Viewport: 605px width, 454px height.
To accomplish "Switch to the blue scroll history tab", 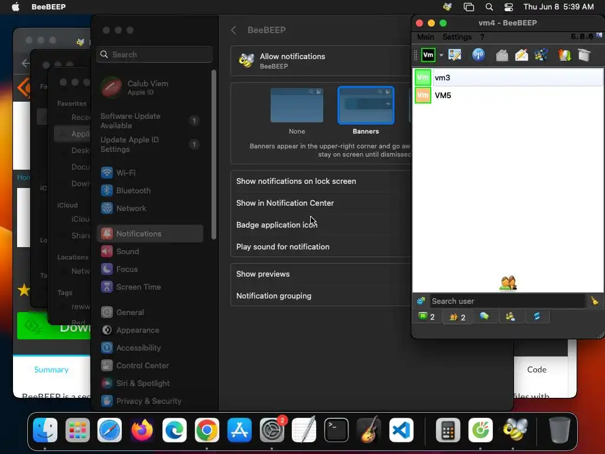I will (x=536, y=317).
